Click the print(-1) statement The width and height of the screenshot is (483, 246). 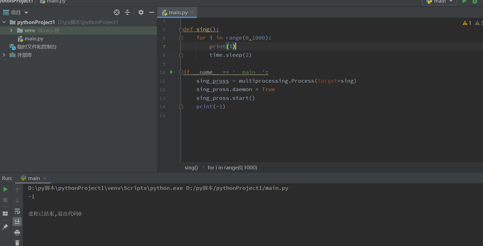(211, 107)
